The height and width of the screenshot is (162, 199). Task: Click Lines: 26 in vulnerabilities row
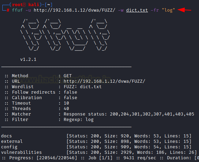click(182, 152)
